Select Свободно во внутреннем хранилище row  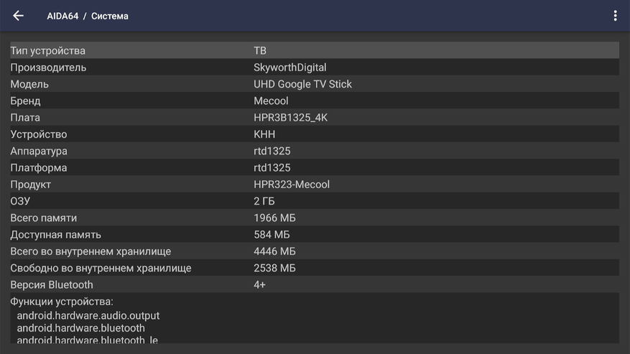tap(314, 268)
